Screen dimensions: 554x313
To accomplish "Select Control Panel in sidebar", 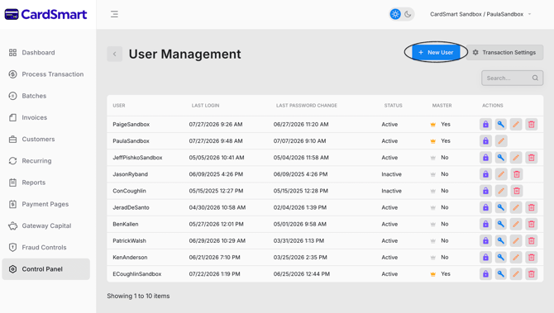I will (x=46, y=269).
